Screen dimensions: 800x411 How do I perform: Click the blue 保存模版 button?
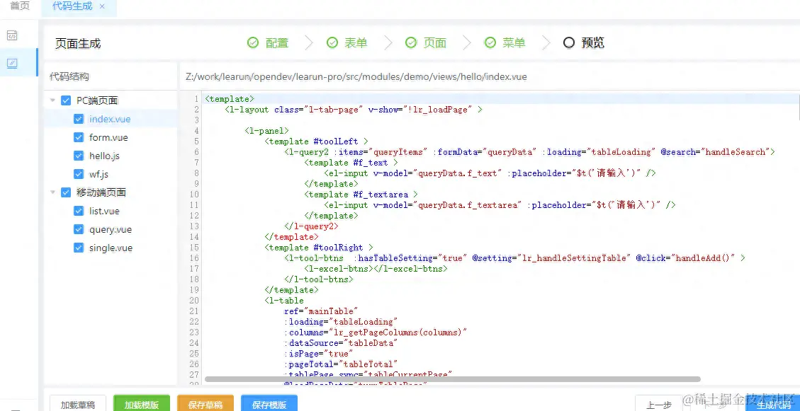point(269,404)
